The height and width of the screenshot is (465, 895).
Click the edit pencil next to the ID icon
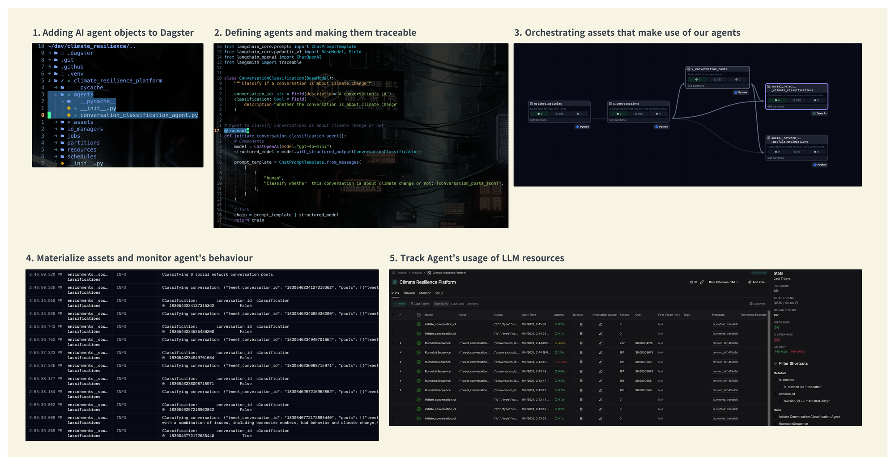(x=702, y=282)
